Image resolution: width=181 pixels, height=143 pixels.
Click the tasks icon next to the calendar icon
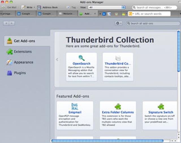(x=109, y=14)
